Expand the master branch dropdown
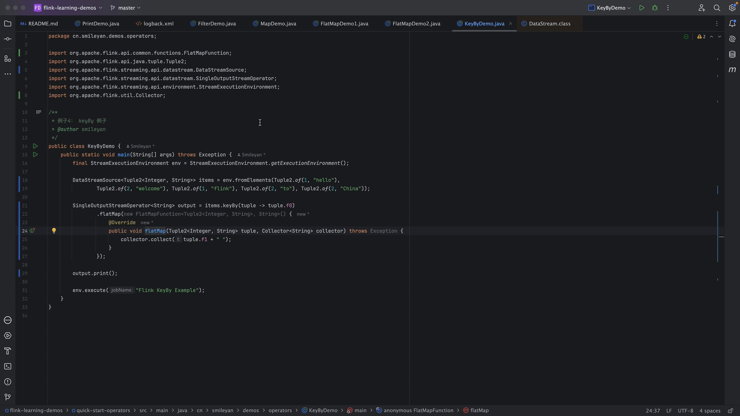The height and width of the screenshot is (416, 740). [126, 8]
